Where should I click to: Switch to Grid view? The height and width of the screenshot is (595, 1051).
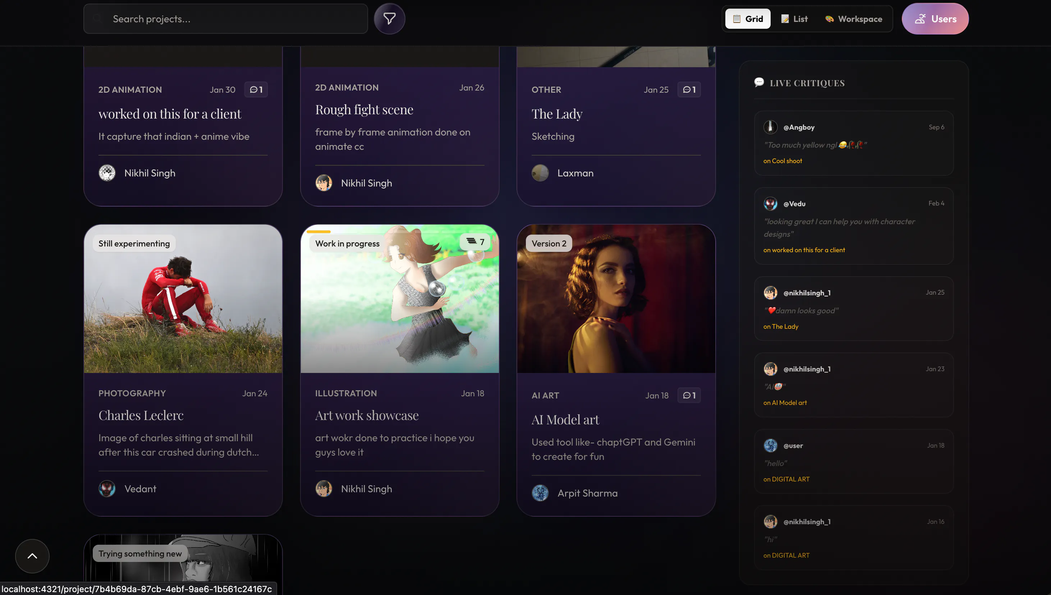coord(748,19)
